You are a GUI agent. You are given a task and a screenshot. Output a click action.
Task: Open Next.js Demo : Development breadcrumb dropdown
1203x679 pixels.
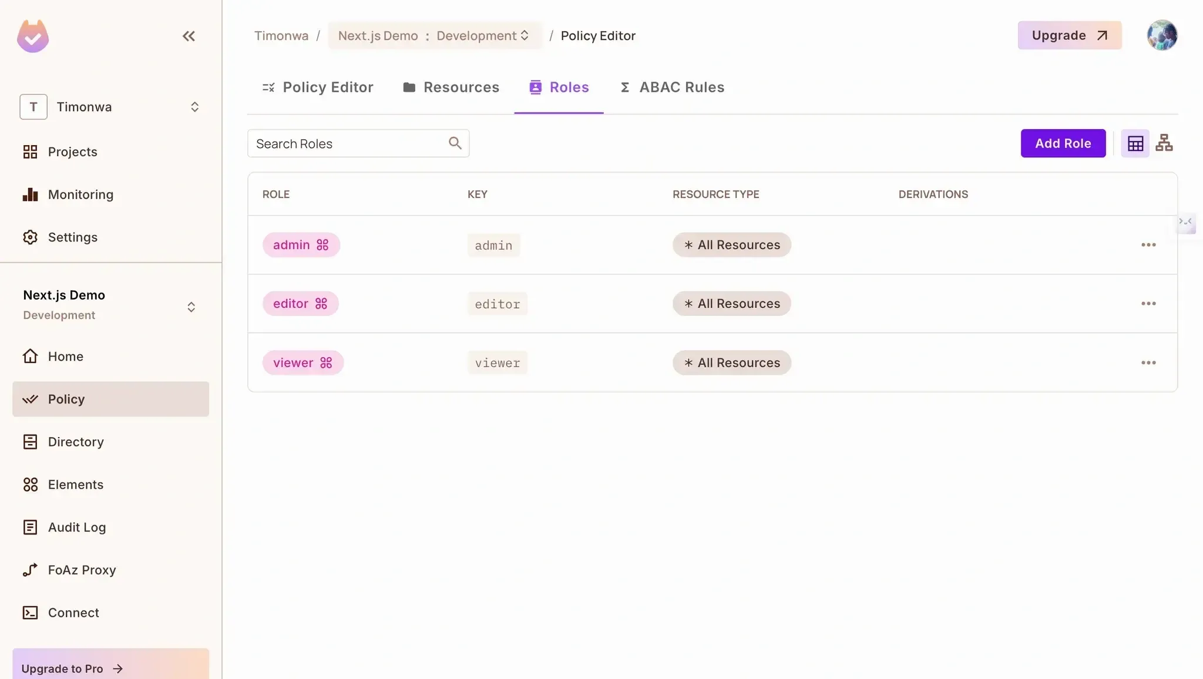pyautogui.click(x=434, y=36)
